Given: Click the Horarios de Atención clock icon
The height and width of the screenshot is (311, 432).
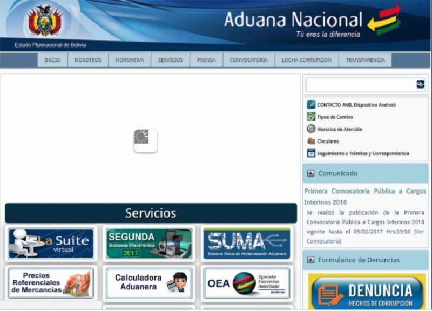Looking at the screenshot, I should (x=311, y=129).
